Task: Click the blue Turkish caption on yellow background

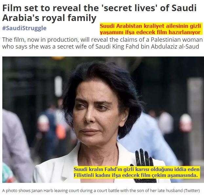Action: click(x=137, y=172)
